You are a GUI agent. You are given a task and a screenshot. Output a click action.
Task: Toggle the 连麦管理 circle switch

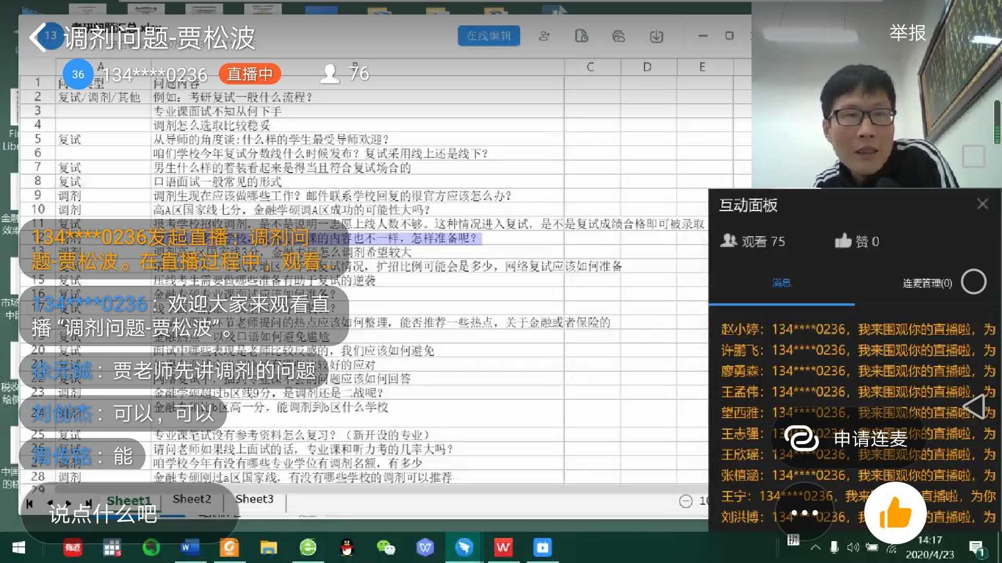click(973, 282)
